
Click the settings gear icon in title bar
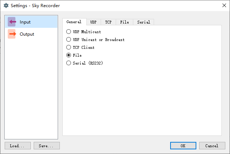pos(6,6)
